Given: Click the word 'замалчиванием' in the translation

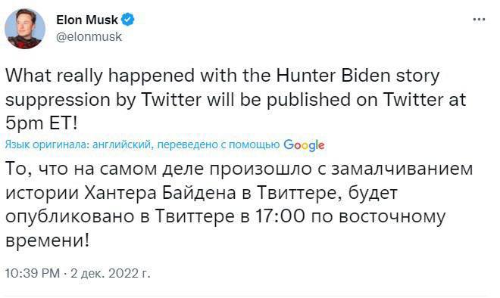Looking at the screenshot, I should 402,169.
